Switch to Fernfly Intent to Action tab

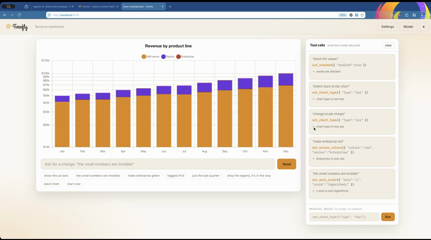click(x=98, y=6)
